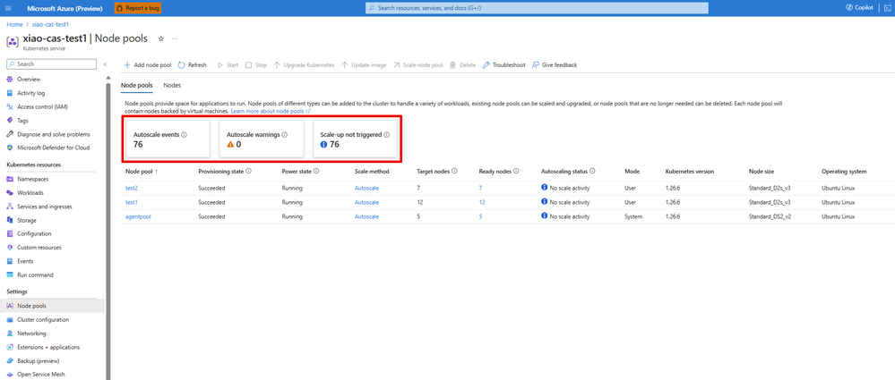Click Delete in the toolbar
The width and height of the screenshot is (895, 380).
point(462,65)
